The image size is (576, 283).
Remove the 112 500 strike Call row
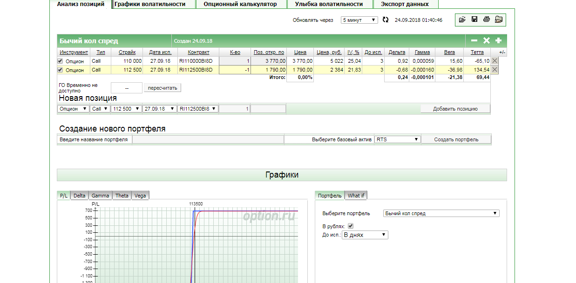click(495, 70)
